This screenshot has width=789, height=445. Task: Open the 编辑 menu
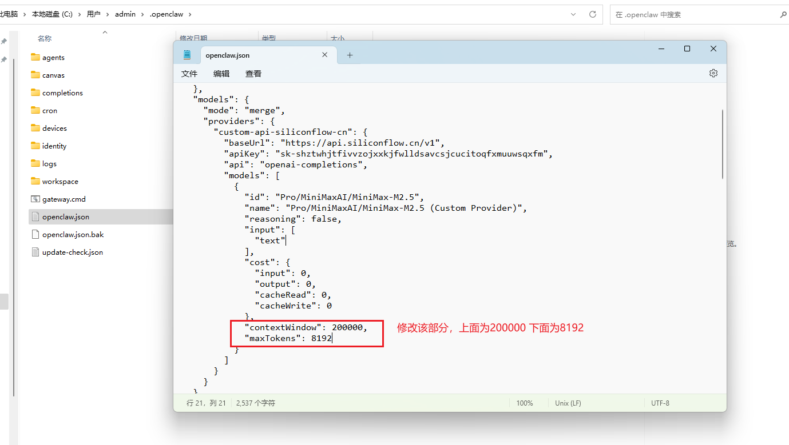coord(221,73)
